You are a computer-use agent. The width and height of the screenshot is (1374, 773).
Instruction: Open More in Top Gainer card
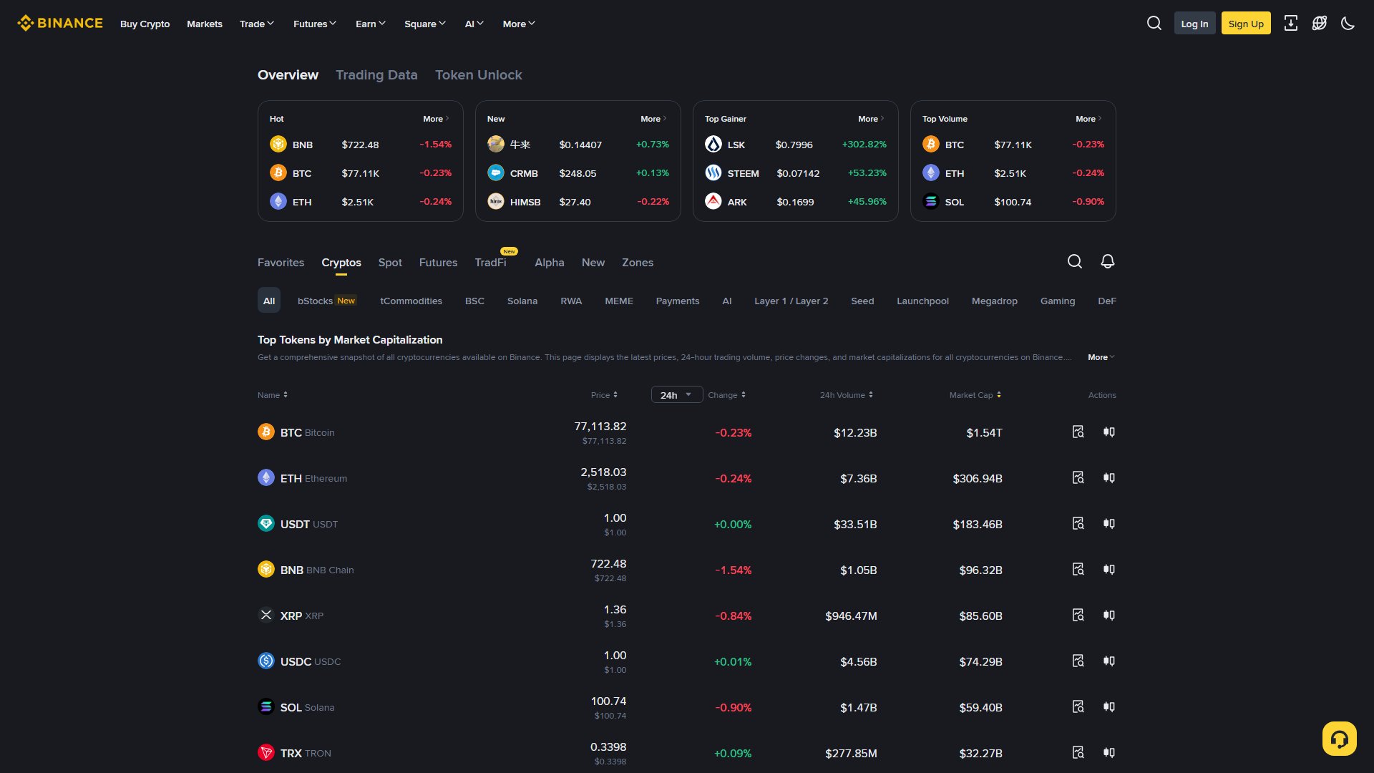tap(871, 119)
